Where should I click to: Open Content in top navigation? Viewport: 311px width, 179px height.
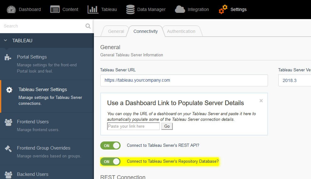pos(64,9)
